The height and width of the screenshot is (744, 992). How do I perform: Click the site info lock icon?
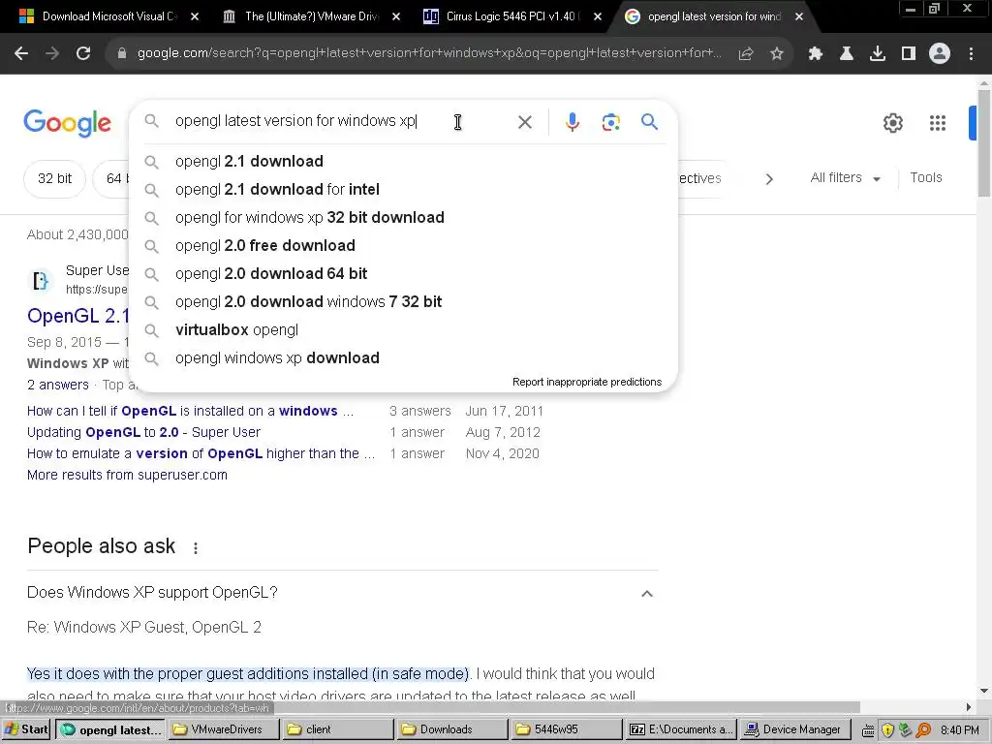pyautogui.click(x=122, y=53)
